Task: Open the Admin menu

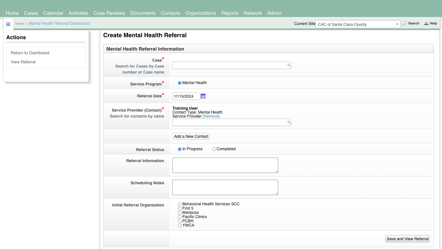Action: (274, 13)
